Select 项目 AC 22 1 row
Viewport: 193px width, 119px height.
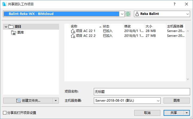point(125,31)
